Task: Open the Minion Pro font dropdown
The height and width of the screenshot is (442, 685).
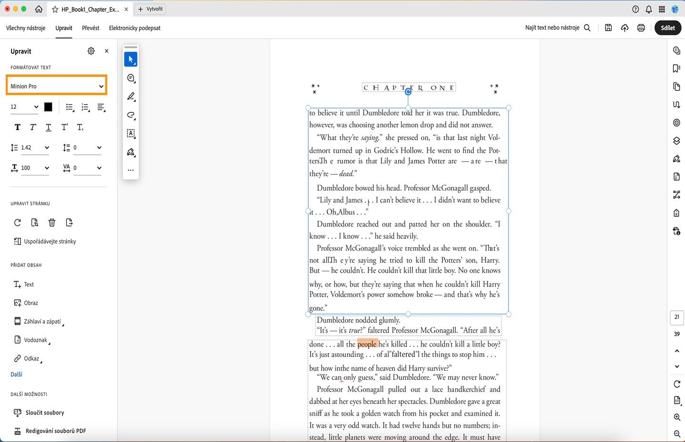Action: click(57, 86)
